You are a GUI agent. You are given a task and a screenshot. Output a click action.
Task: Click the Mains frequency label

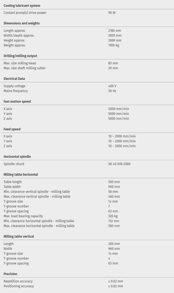point(16,91)
